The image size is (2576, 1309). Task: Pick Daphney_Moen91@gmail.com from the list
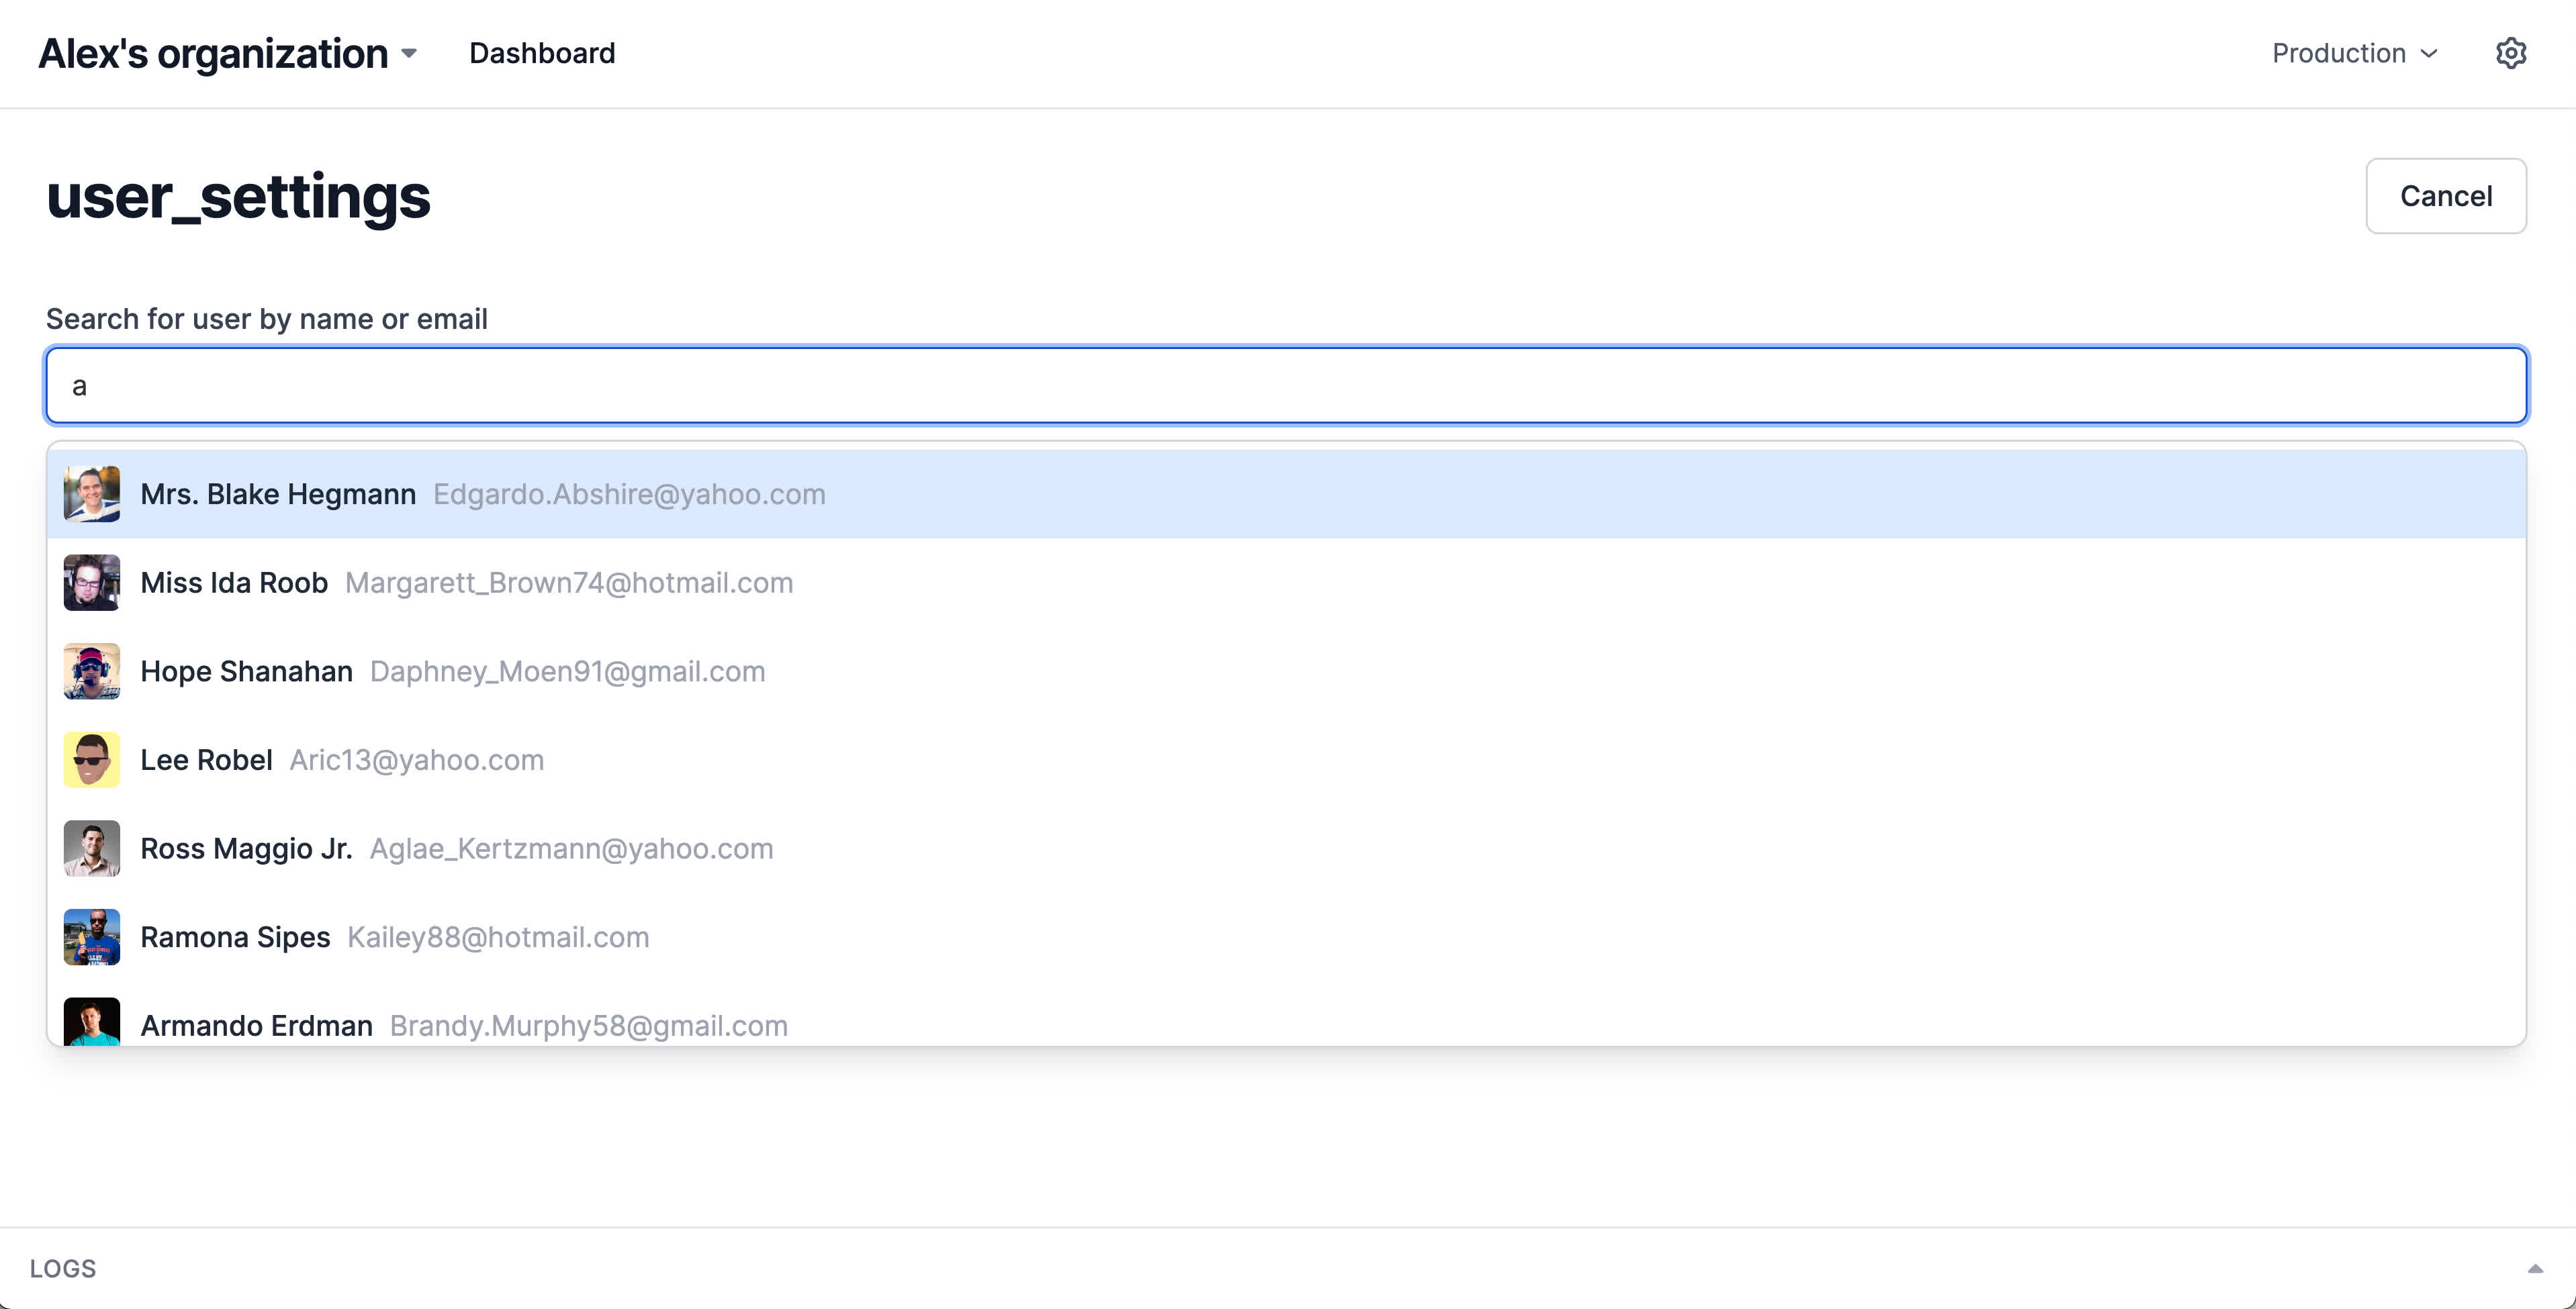click(567, 671)
